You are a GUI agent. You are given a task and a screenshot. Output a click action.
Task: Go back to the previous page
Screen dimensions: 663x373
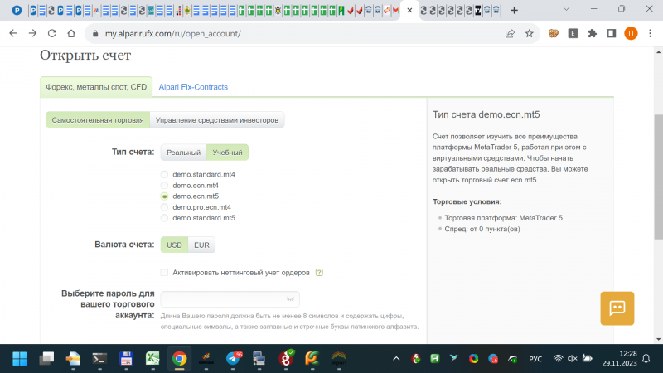tap(13, 33)
